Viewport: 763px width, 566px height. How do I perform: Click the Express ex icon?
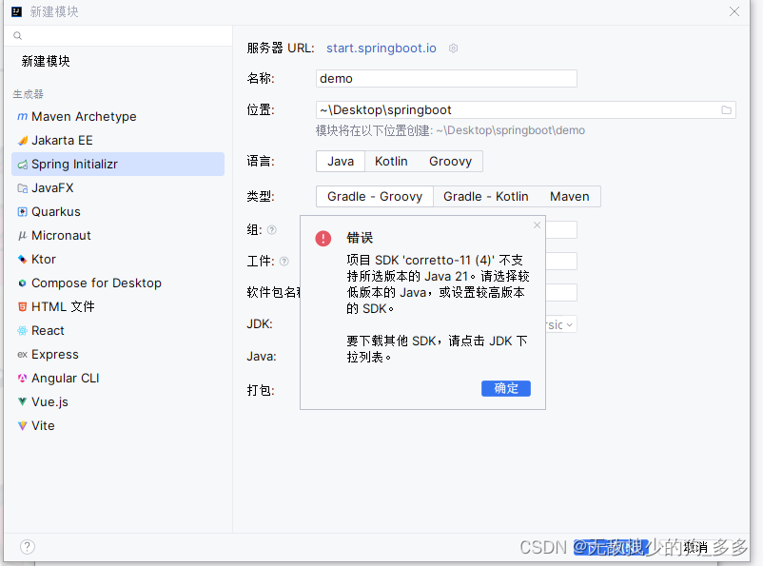click(23, 355)
